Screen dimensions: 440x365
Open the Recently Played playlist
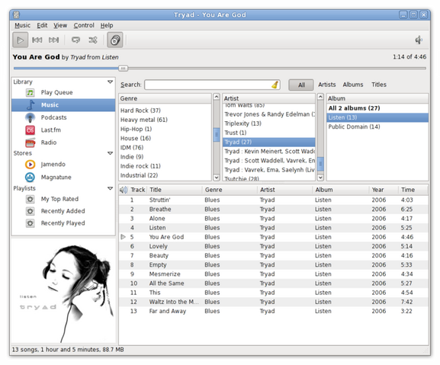point(63,223)
